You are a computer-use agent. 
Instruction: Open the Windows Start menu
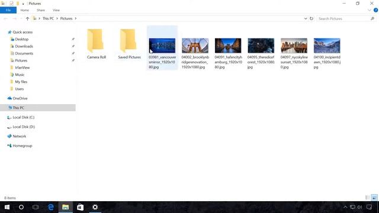click(7, 207)
